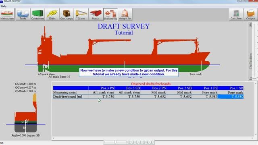Click the Fore mark label under ship bow

click(x=196, y=74)
